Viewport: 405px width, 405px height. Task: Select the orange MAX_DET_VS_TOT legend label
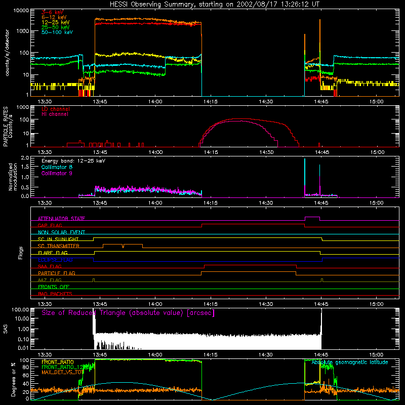tap(62, 372)
